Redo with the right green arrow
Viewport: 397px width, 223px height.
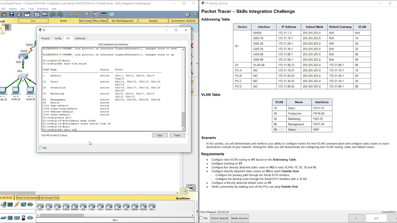point(60,14)
